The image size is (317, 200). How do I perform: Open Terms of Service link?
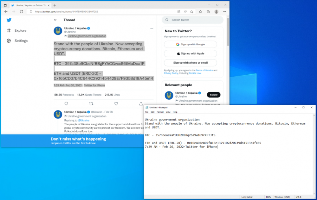[204, 71]
